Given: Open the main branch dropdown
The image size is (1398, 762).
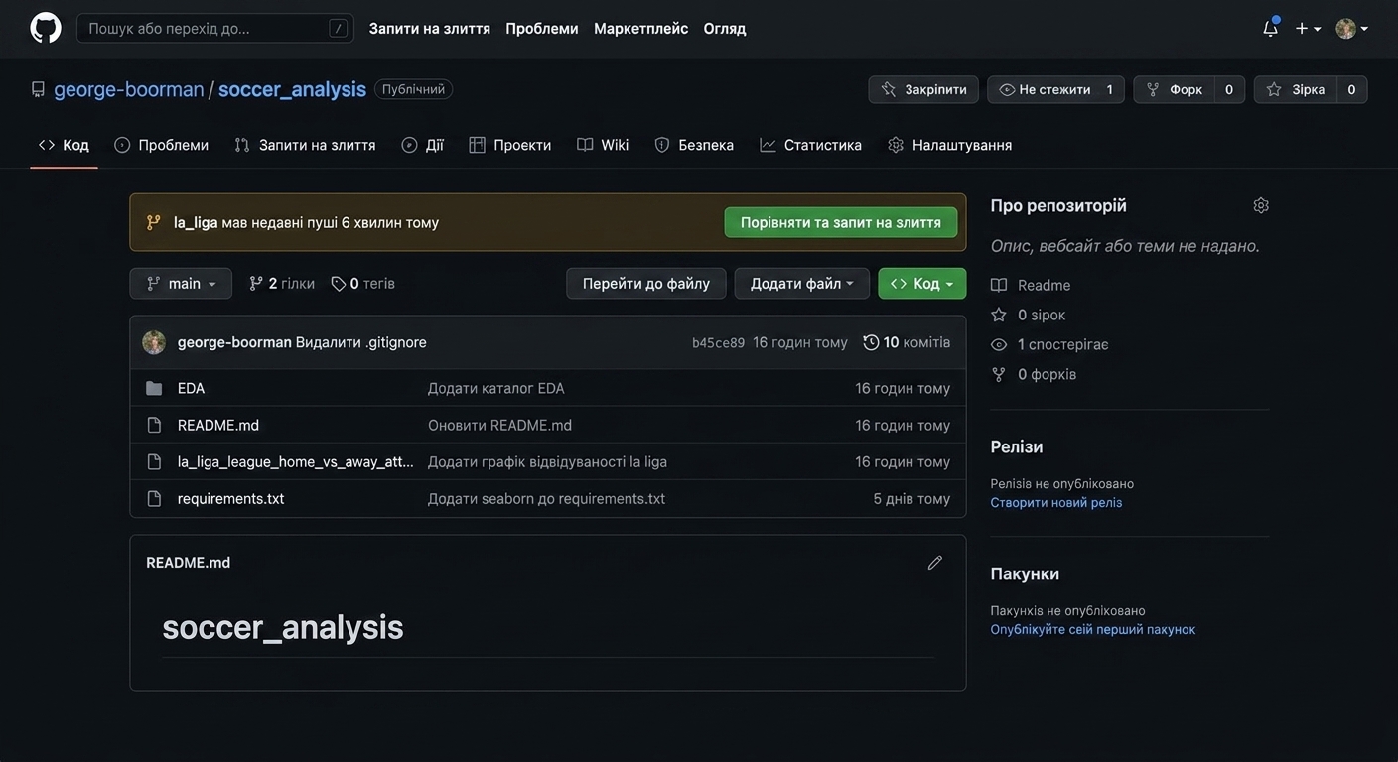Looking at the screenshot, I should point(181,284).
